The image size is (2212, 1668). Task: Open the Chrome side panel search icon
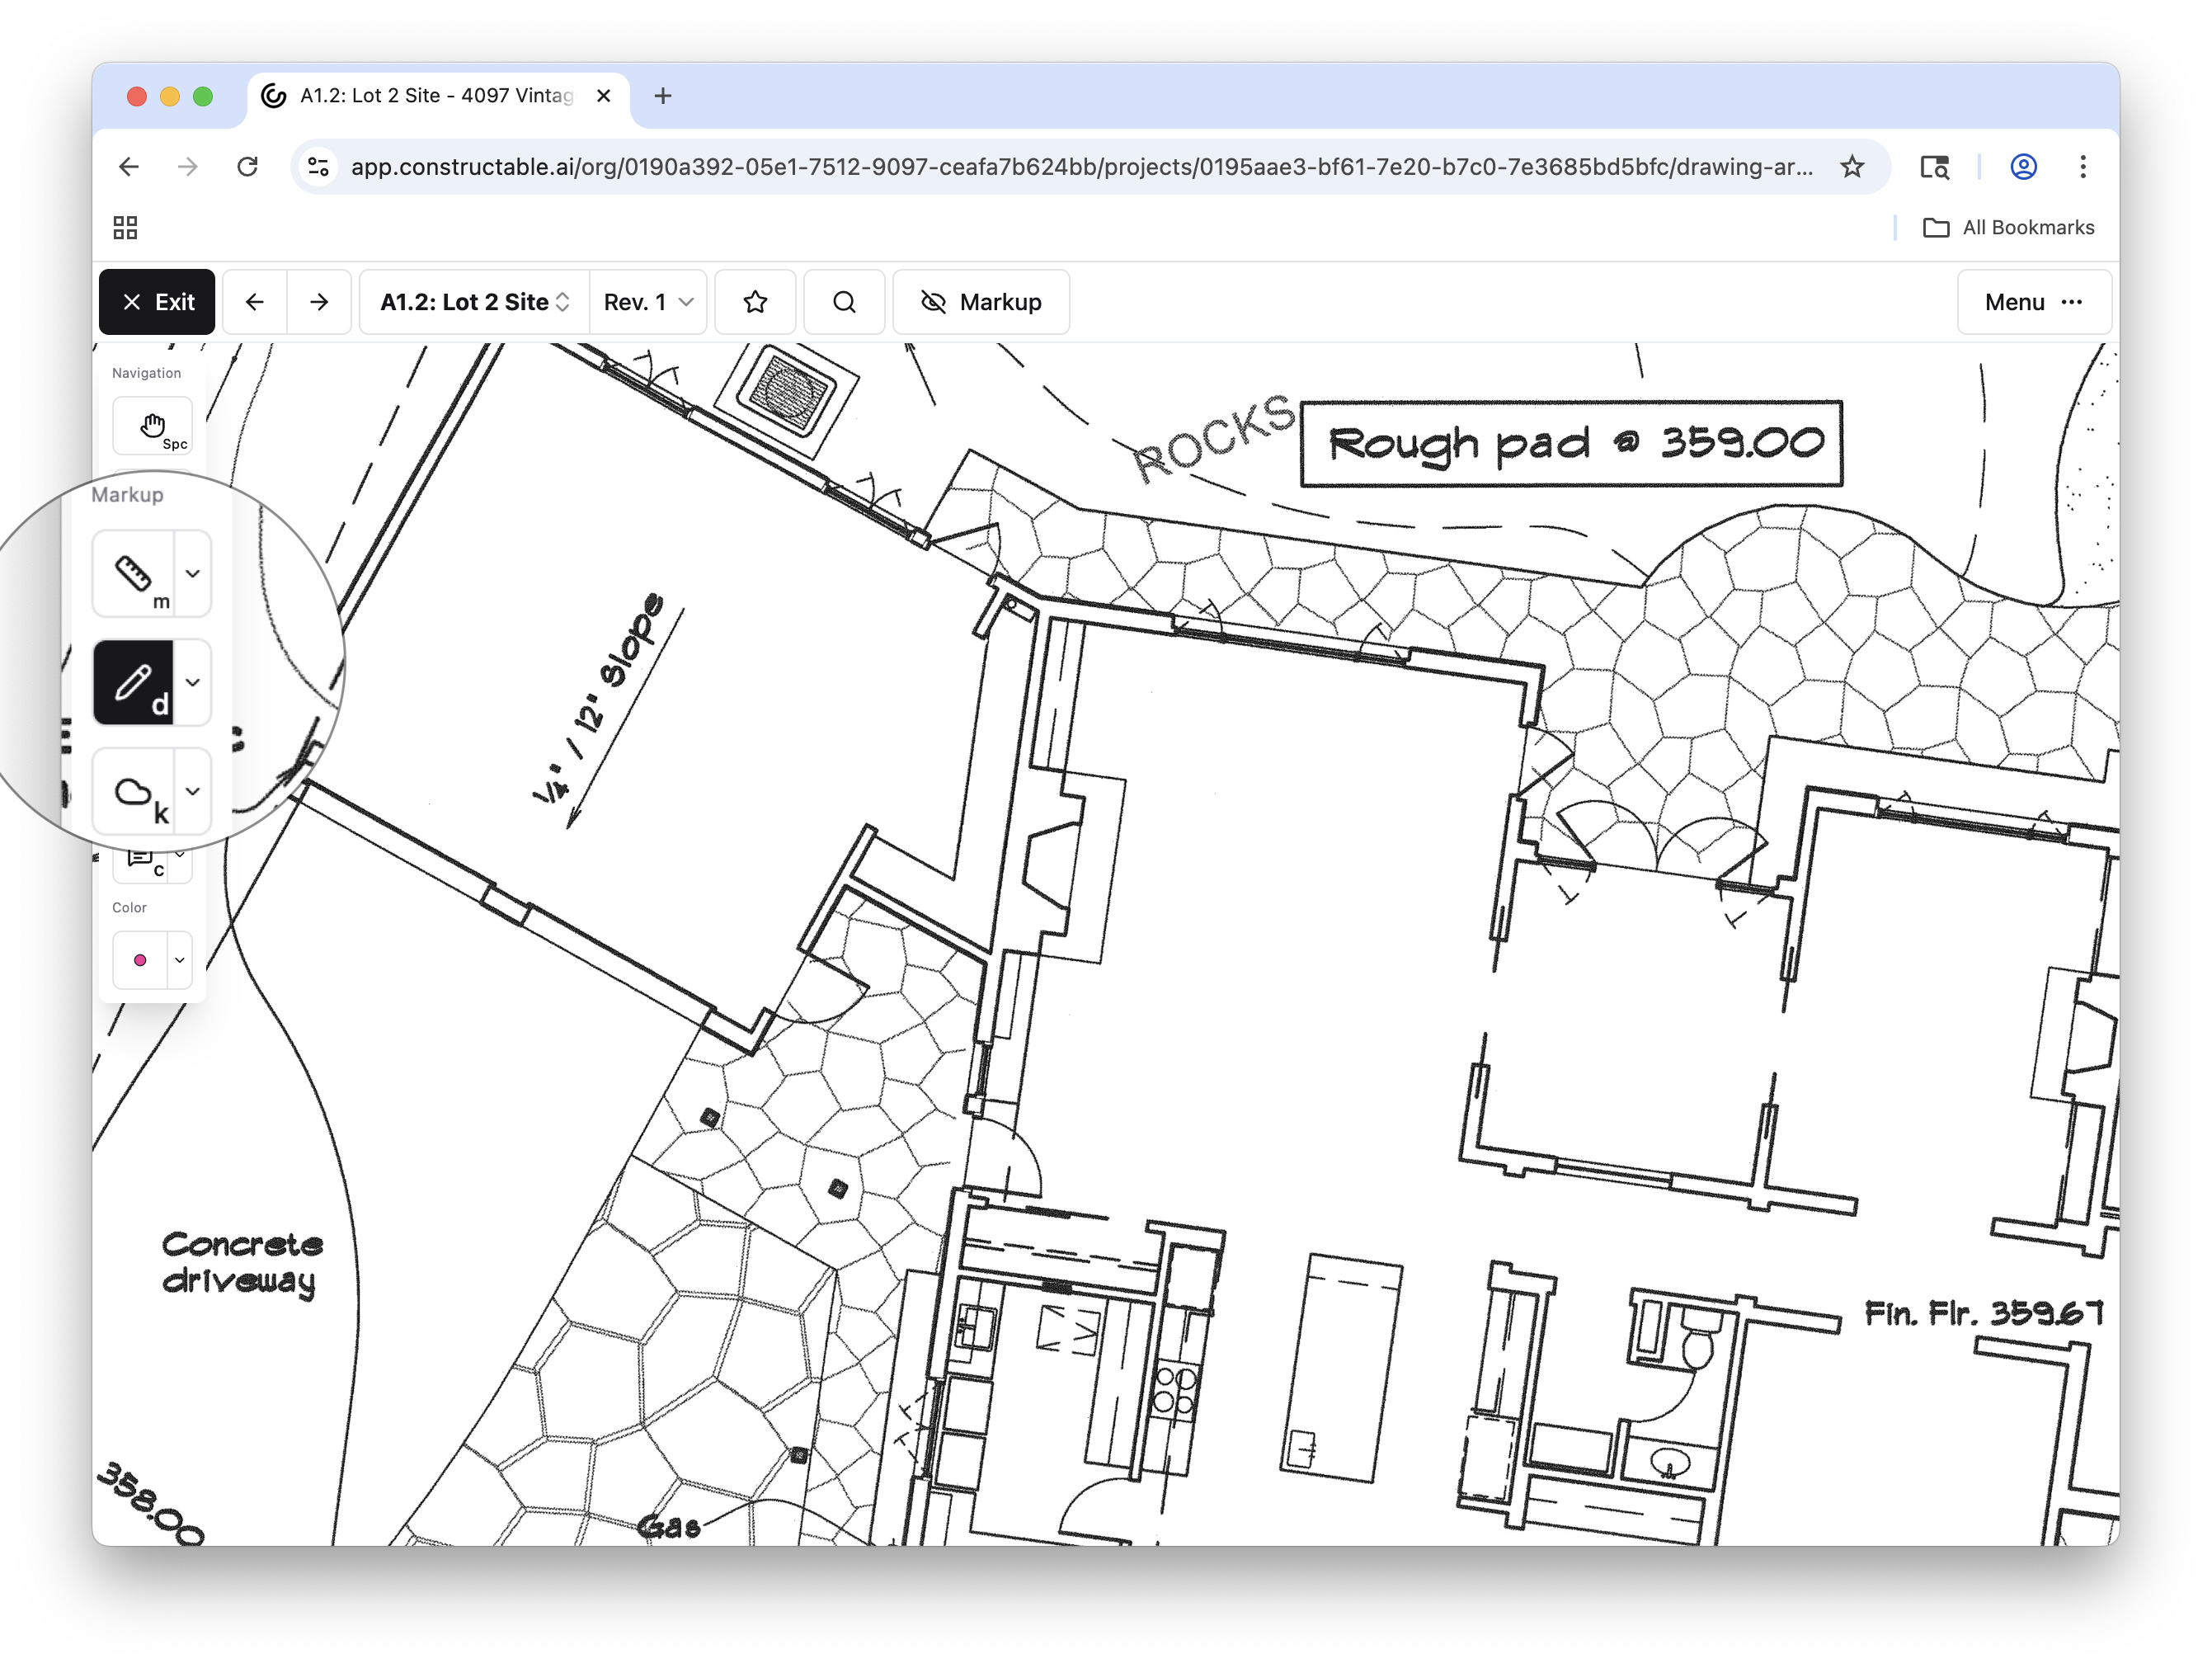point(1935,167)
